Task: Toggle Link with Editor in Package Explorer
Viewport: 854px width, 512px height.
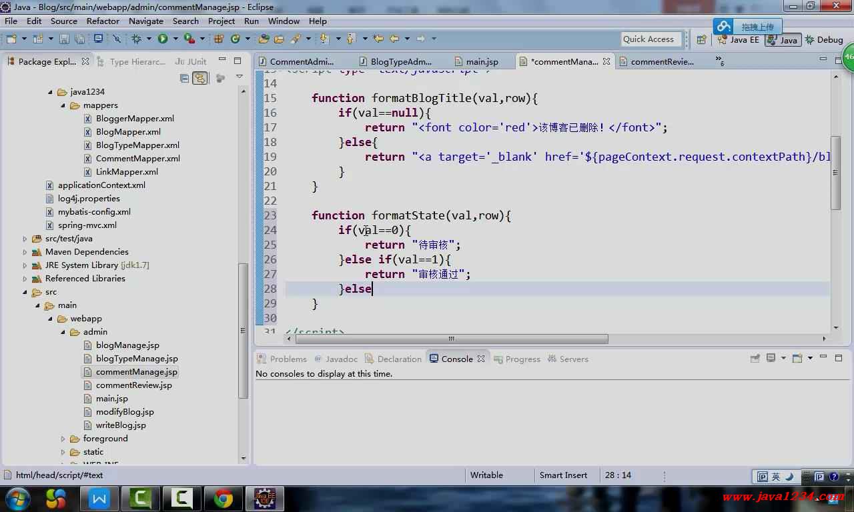Action: click(x=200, y=79)
